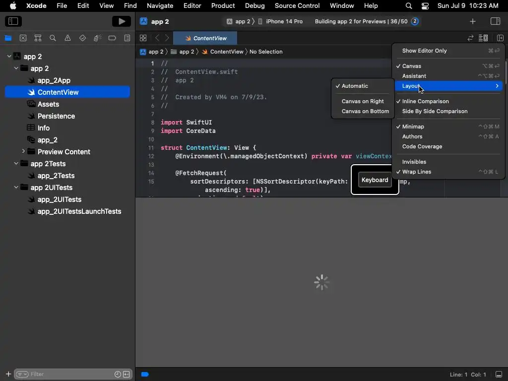Collapse the app 2 group folder

point(16,68)
